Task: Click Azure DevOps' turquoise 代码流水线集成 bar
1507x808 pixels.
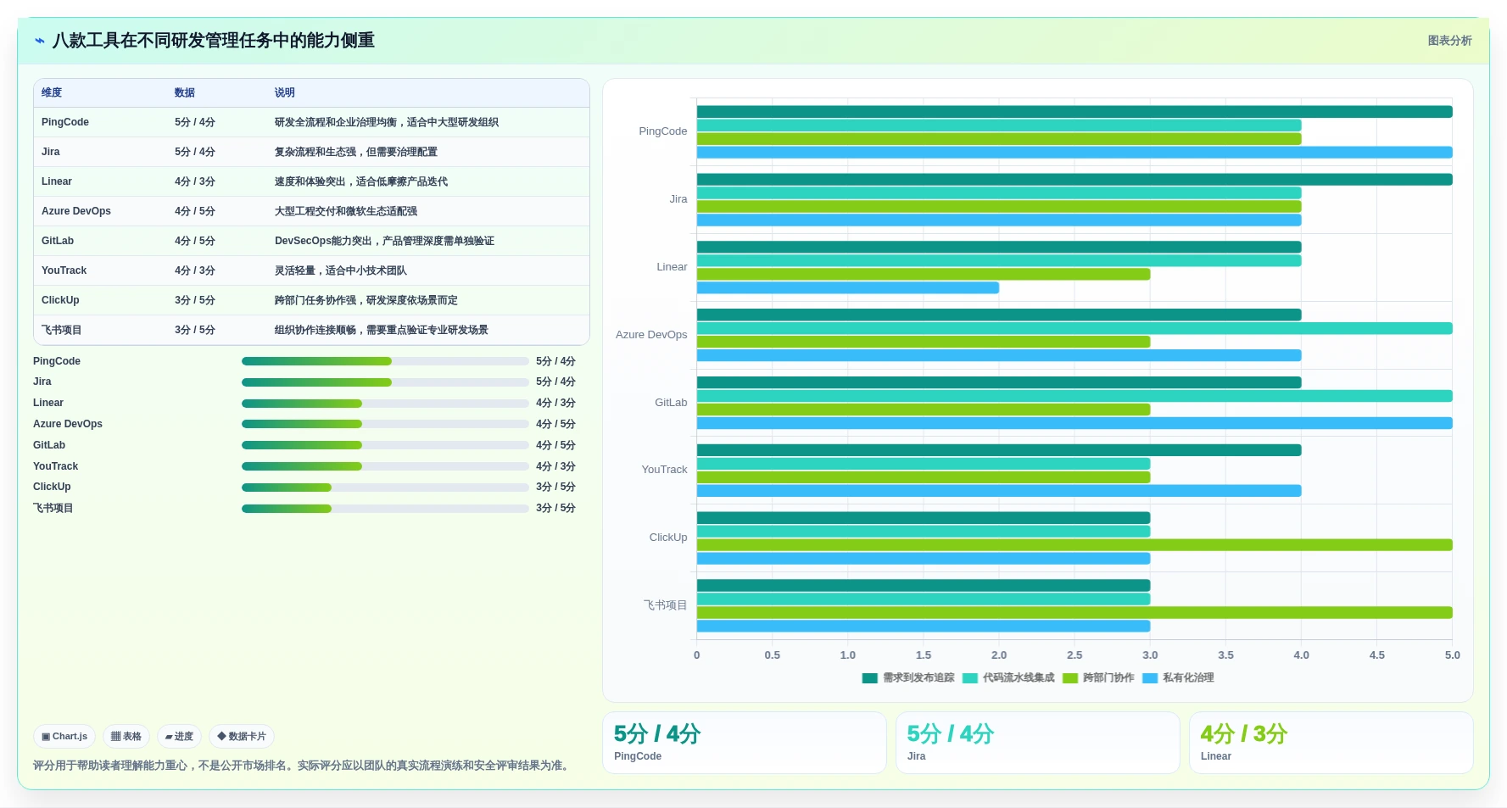Action: coord(1074,329)
